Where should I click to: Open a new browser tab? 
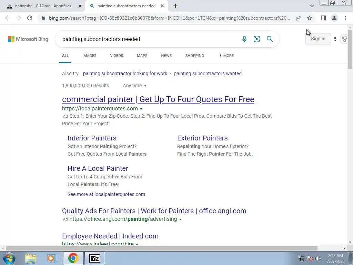click(x=175, y=6)
